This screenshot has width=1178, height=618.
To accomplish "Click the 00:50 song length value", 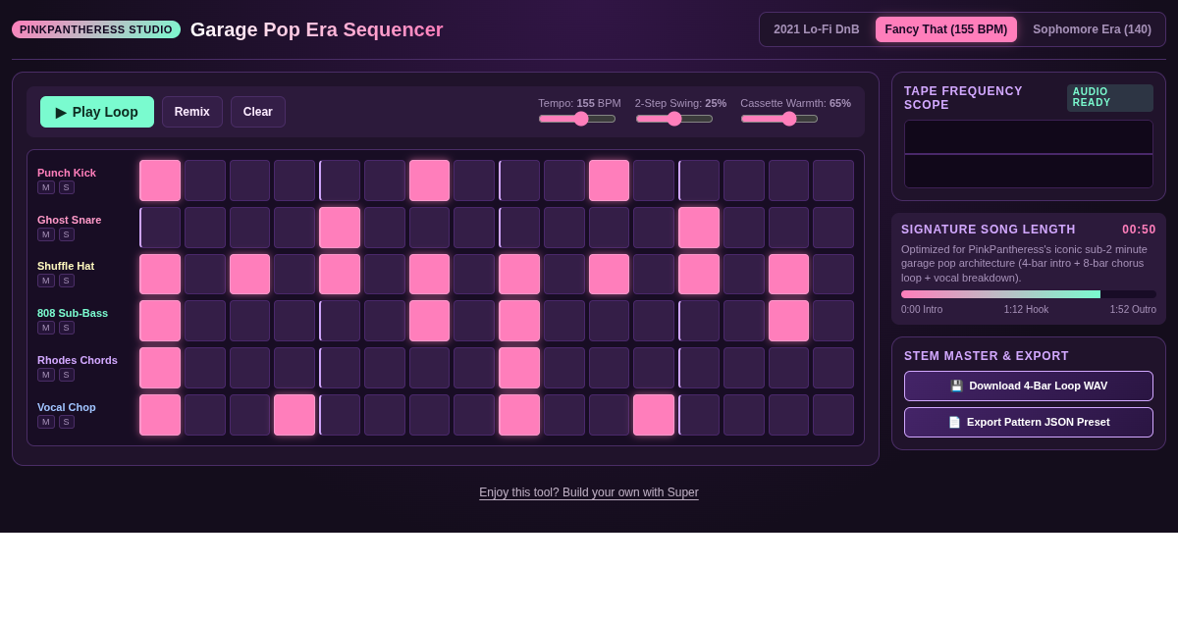I will pos(1139,230).
